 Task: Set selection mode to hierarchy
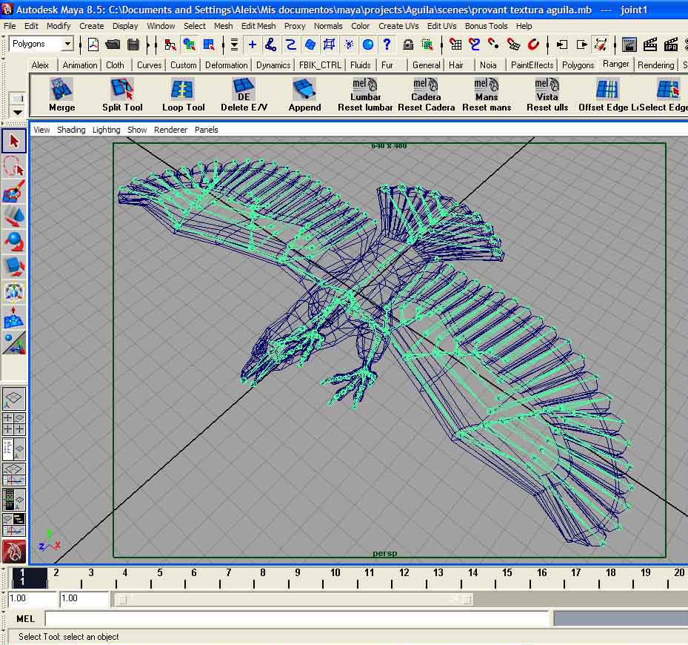(170, 44)
